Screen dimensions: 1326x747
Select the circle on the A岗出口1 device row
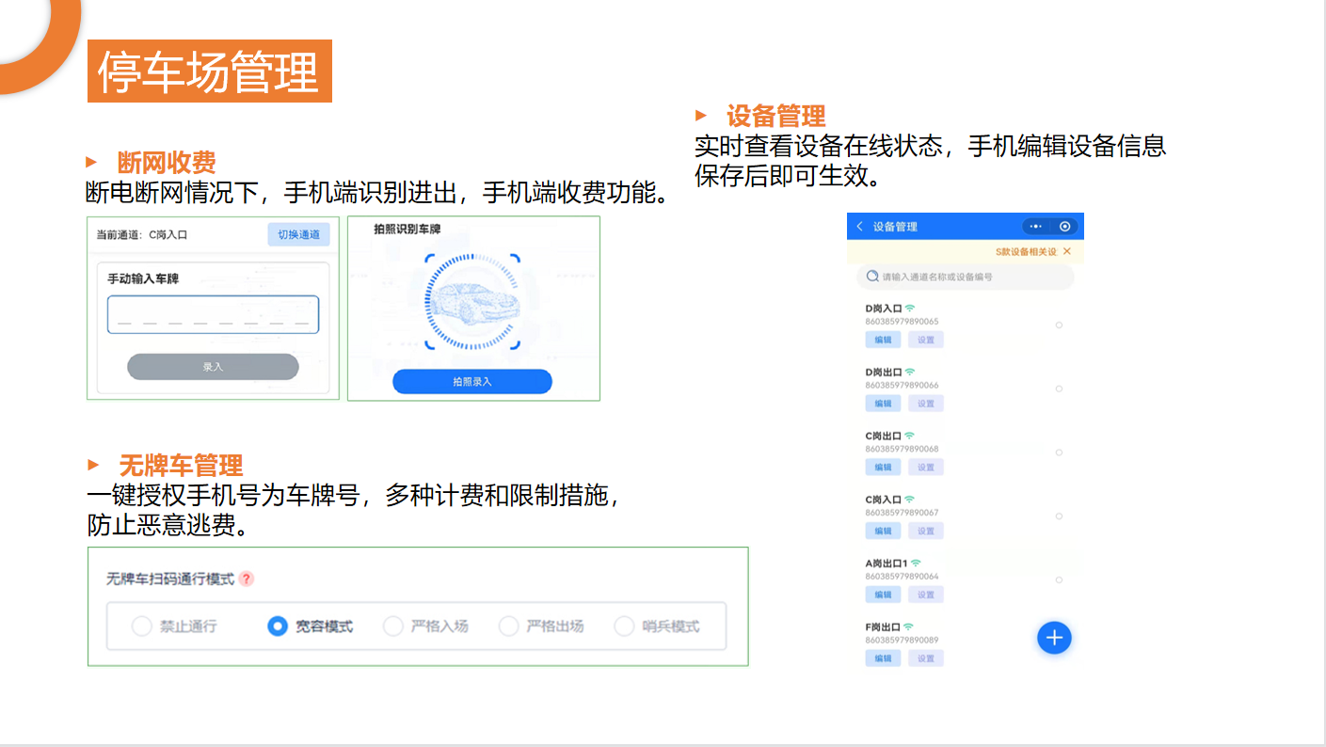tap(1059, 580)
